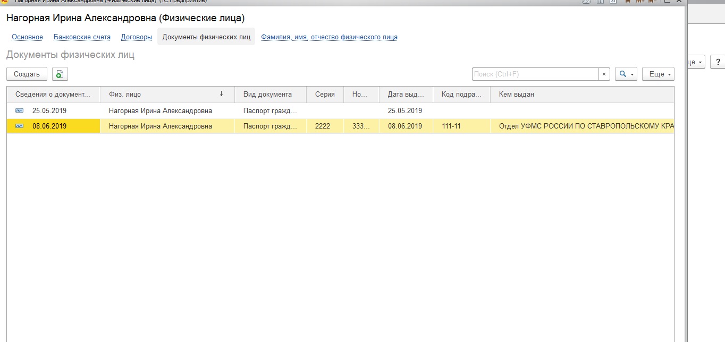
Task: Click the M+ memory button in title bar
Action: (640, 2)
